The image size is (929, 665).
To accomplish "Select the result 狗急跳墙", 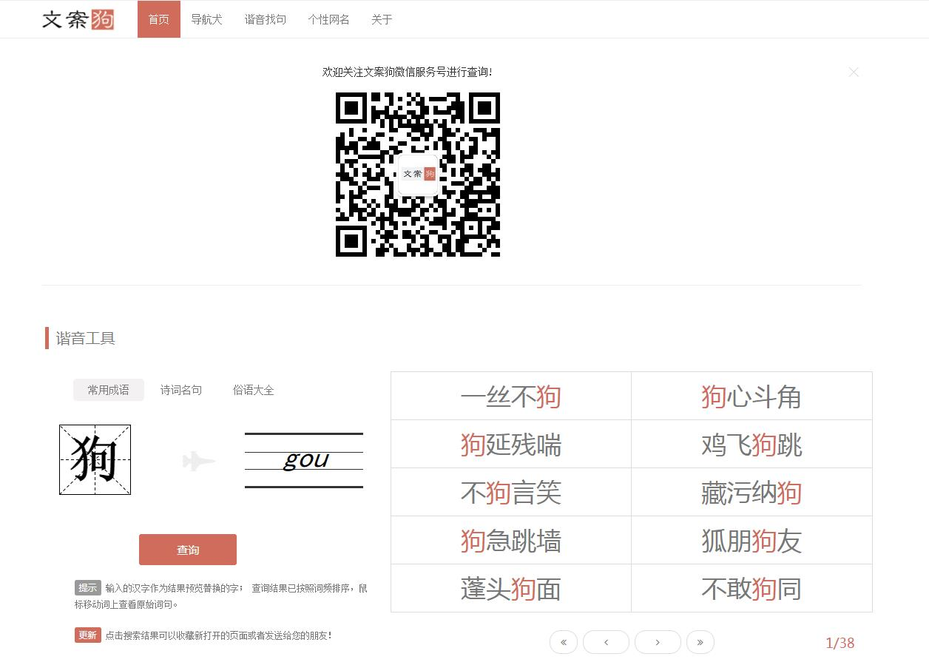I will pos(511,541).
